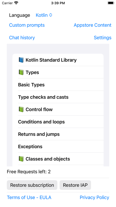Open Terms of Use - EULA link
The height and width of the screenshot is (207, 116).
tap(29, 197)
